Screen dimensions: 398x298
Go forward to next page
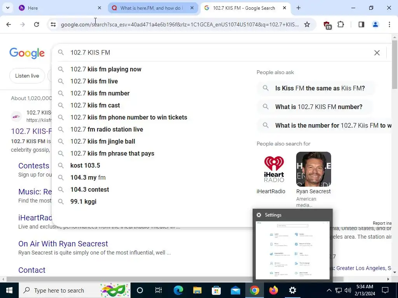point(23,24)
